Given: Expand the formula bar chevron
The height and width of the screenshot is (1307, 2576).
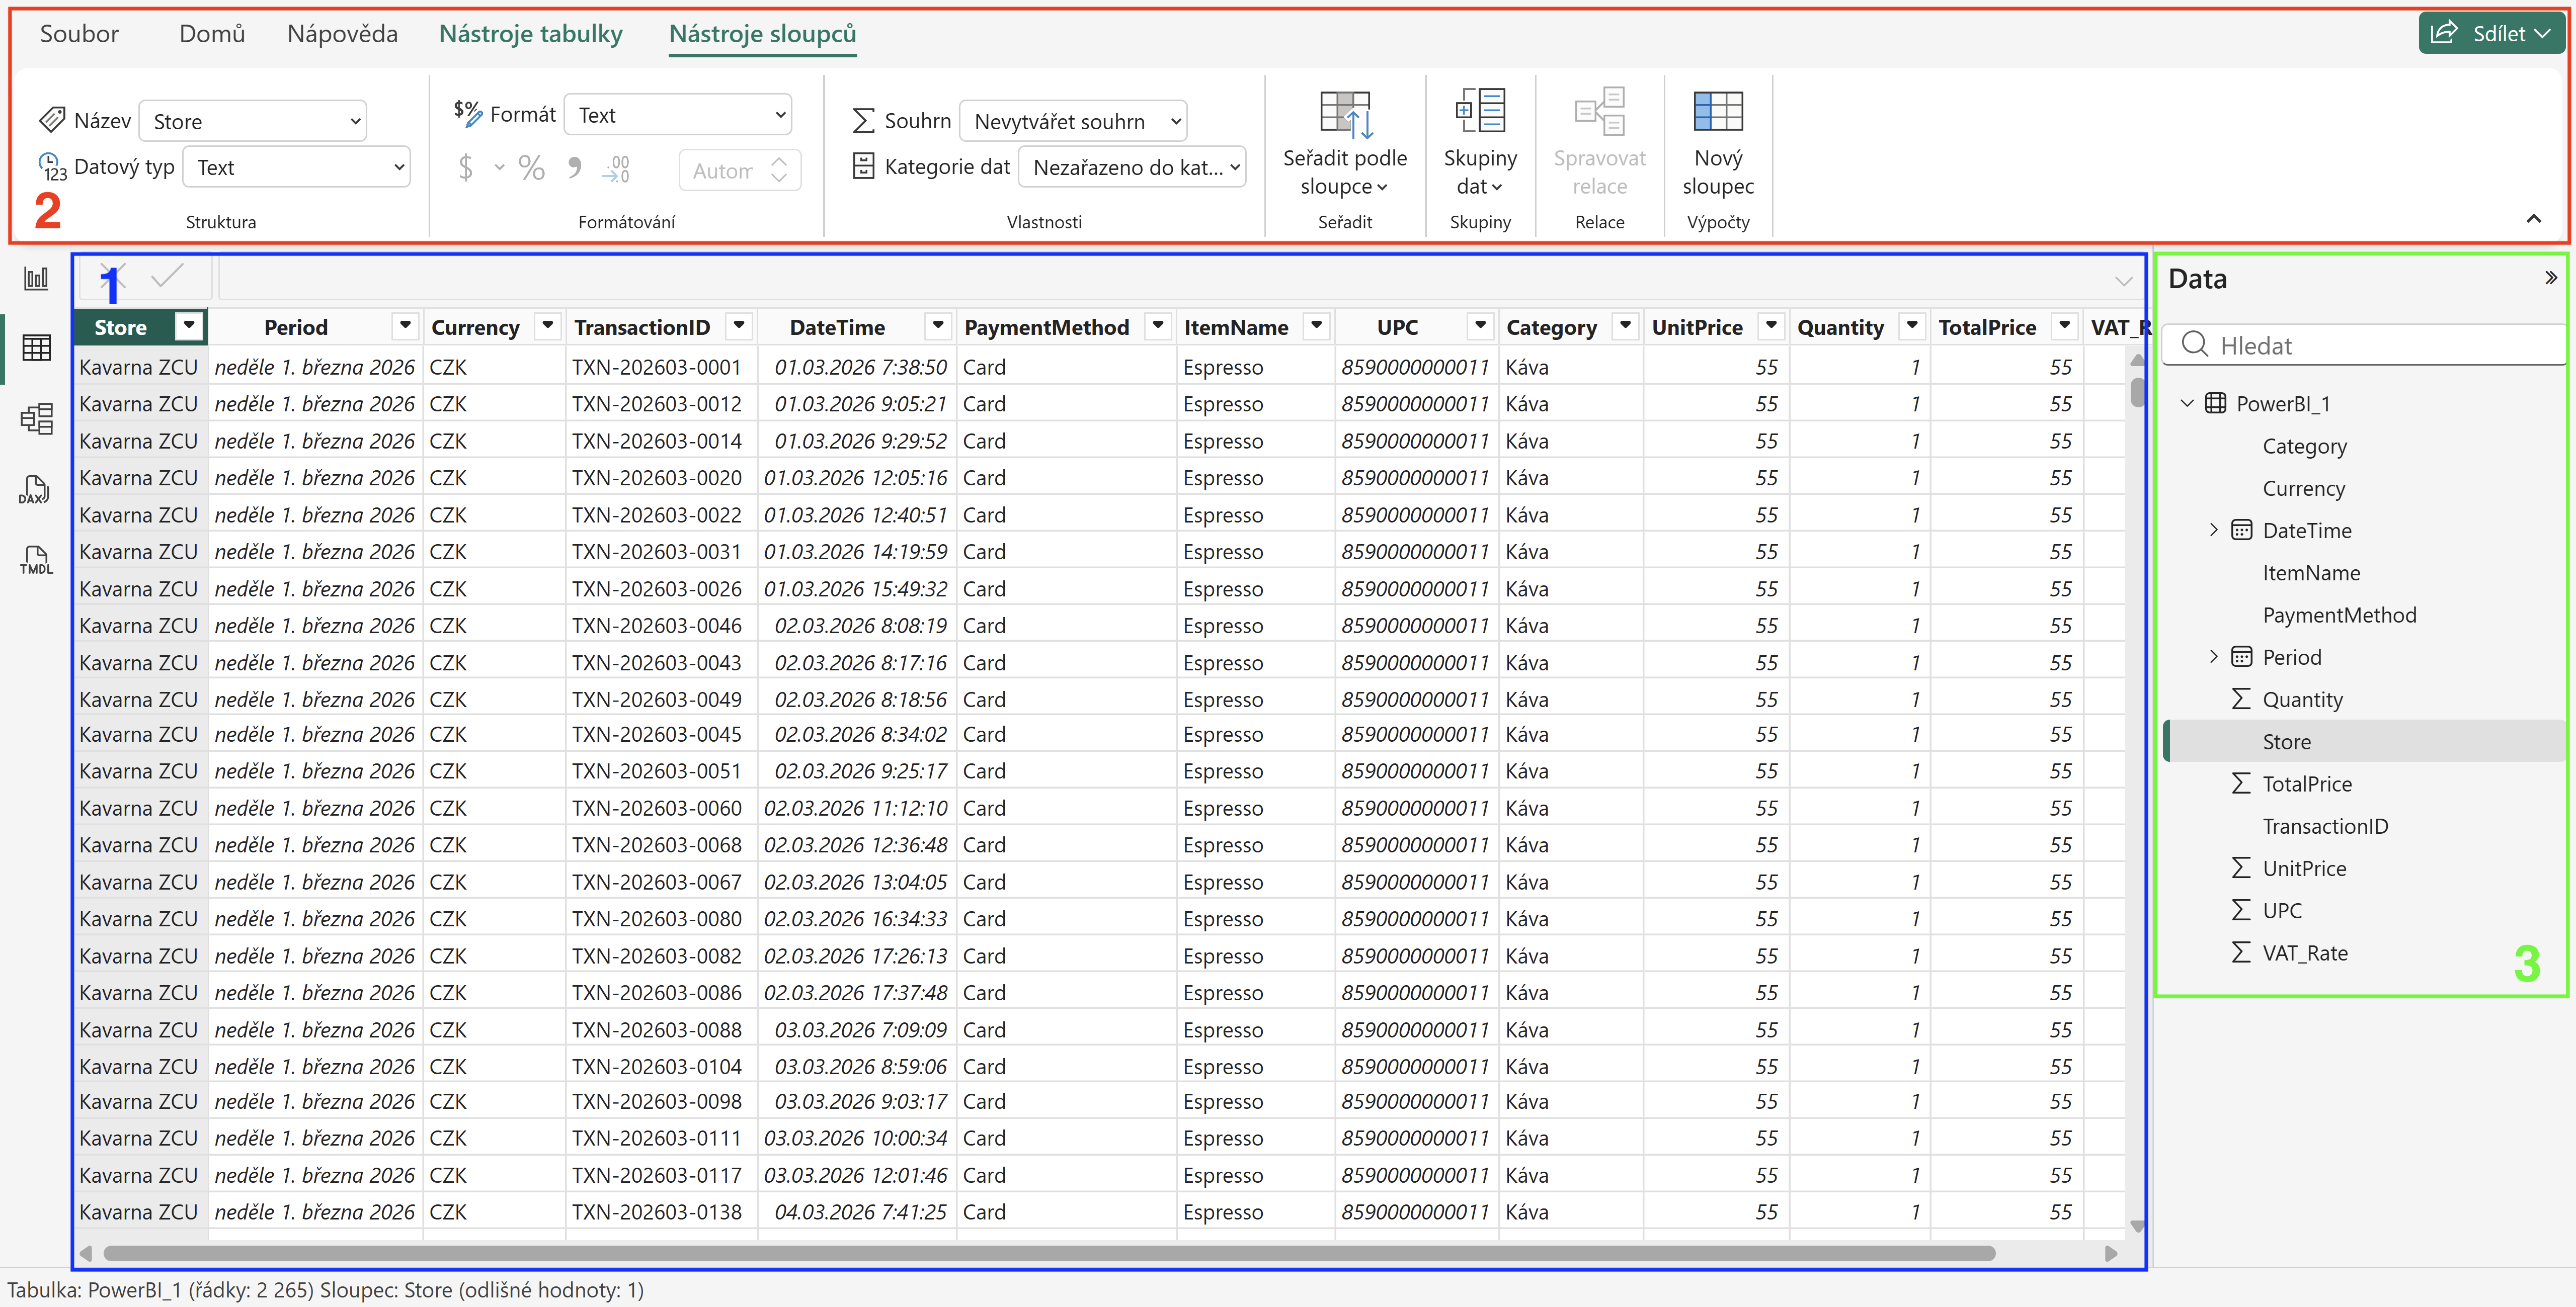Looking at the screenshot, I should pos(2123,281).
